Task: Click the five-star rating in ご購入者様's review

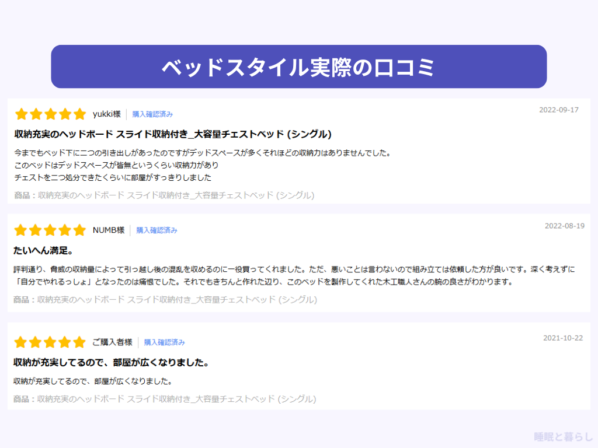Action: coord(50,342)
